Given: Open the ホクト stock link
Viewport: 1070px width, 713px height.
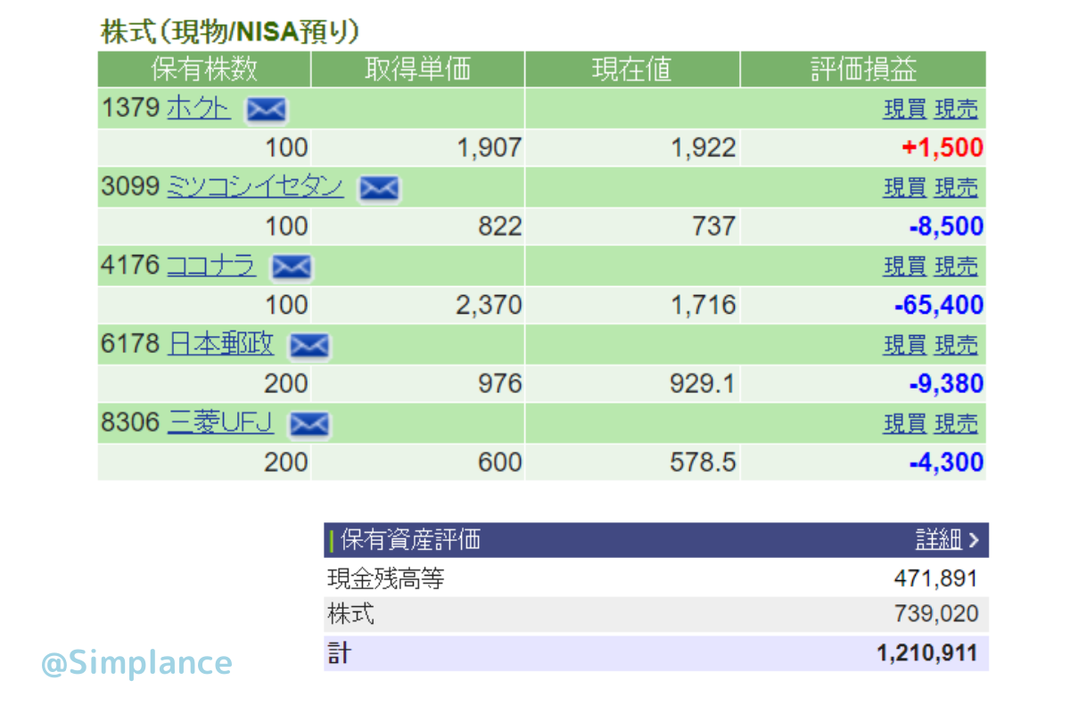Looking at the screenshot, I should pos(198,110).
